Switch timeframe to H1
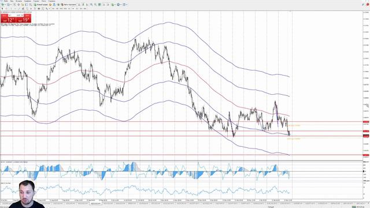 (69, 9)
